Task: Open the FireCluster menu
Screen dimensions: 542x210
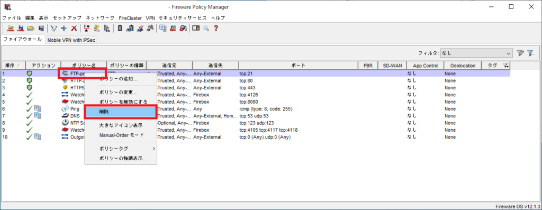Action: 130,17
